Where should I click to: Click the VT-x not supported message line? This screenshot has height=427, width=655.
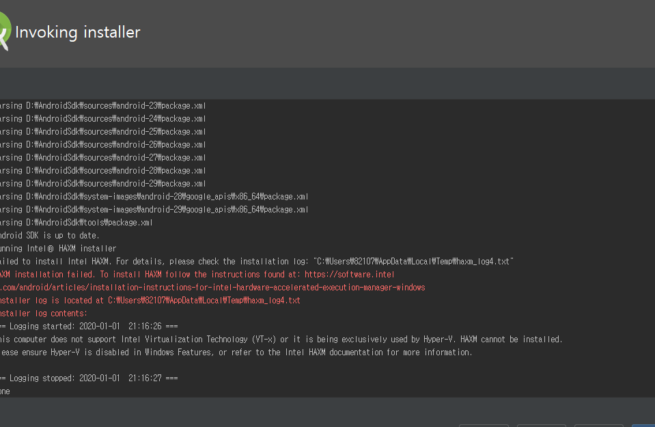(281, 340)
